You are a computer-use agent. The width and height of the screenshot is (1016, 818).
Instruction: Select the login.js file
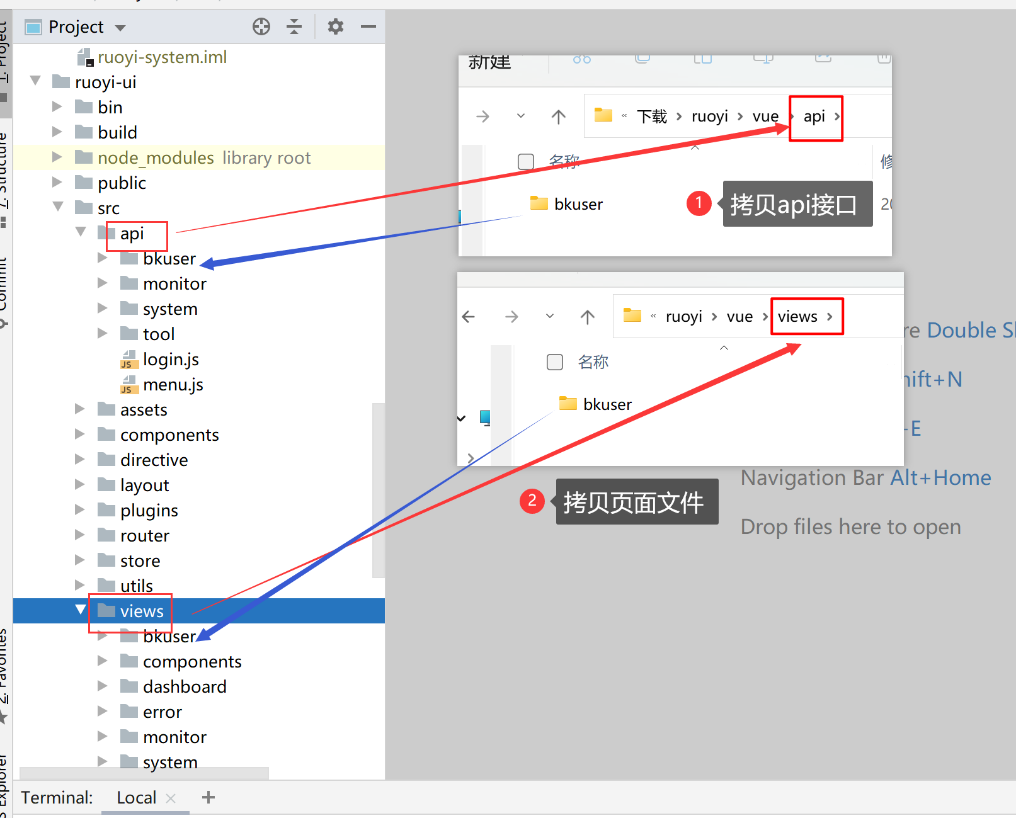(x=171, y=359)
